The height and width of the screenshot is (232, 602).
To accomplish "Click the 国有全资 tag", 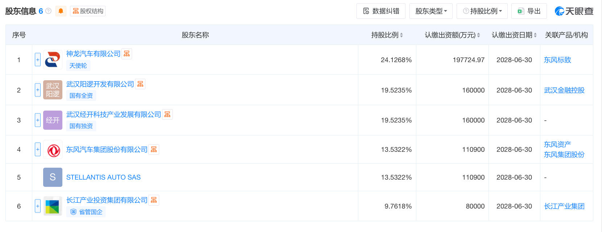I will pyautogui.click(x=81, y=96).
